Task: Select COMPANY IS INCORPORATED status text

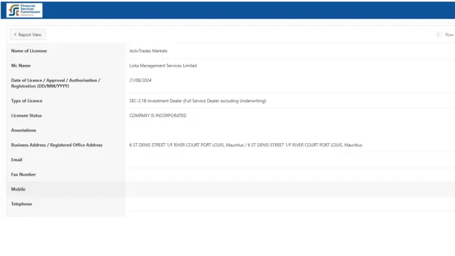Action: click(x=158, y=115)
